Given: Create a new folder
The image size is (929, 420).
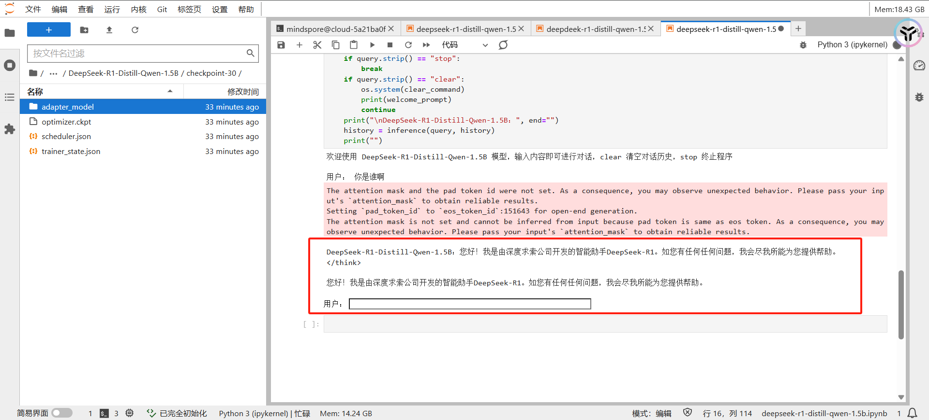Looking at the screenshot, I should pos(84,30).
